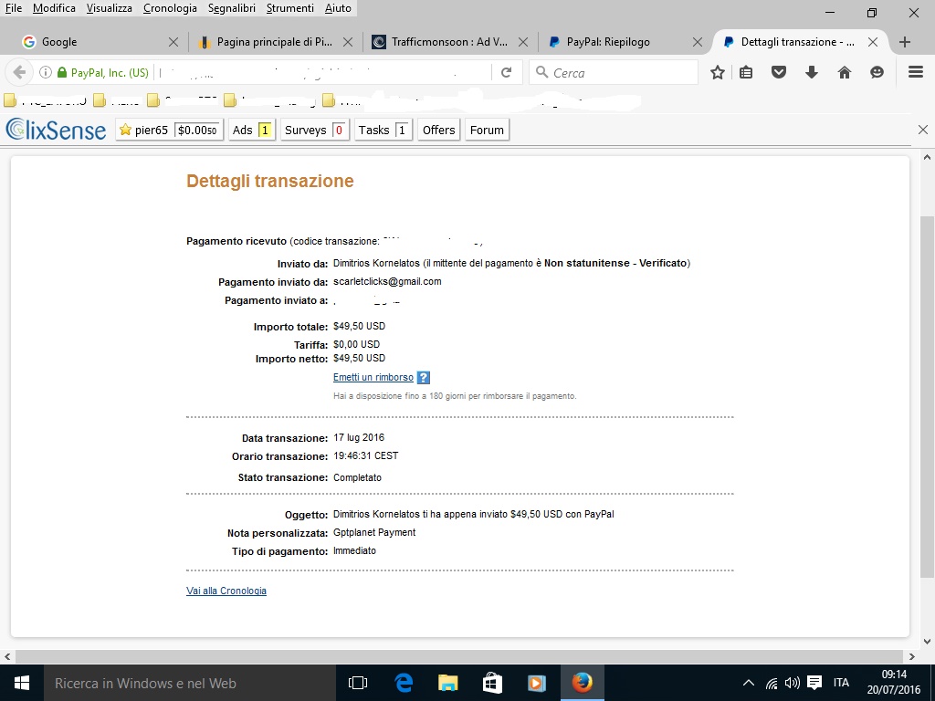Viewport: 935px width, 701px height.
Task: Go to home page icon
Action: (x=845, y=72)
